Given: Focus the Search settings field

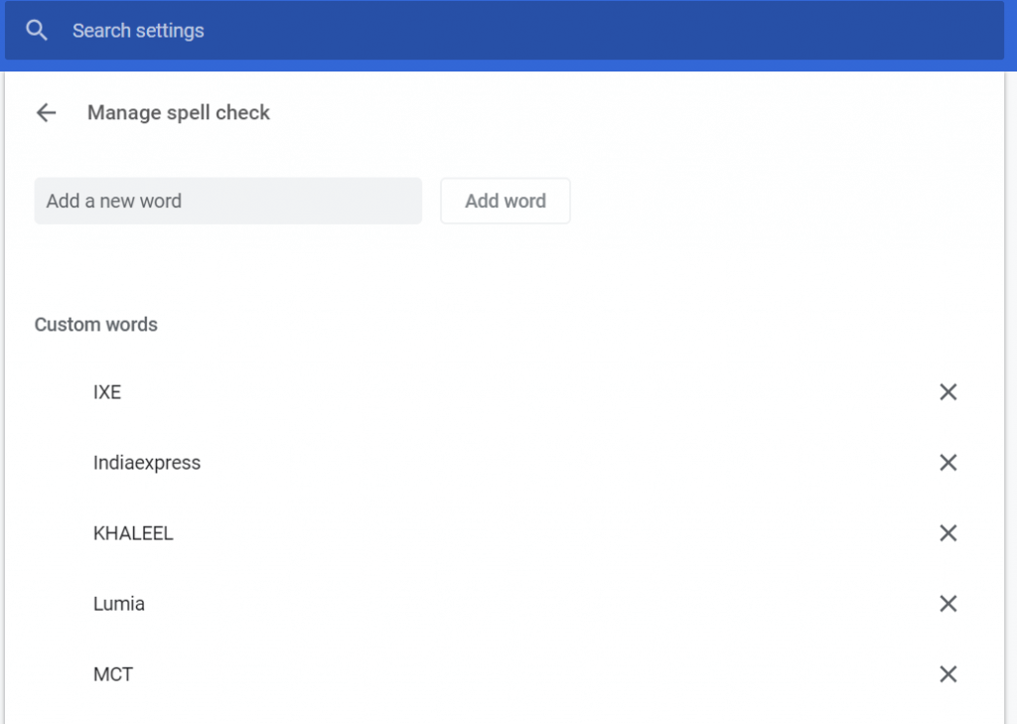Looking at the screenshot, I should point(505,31).
